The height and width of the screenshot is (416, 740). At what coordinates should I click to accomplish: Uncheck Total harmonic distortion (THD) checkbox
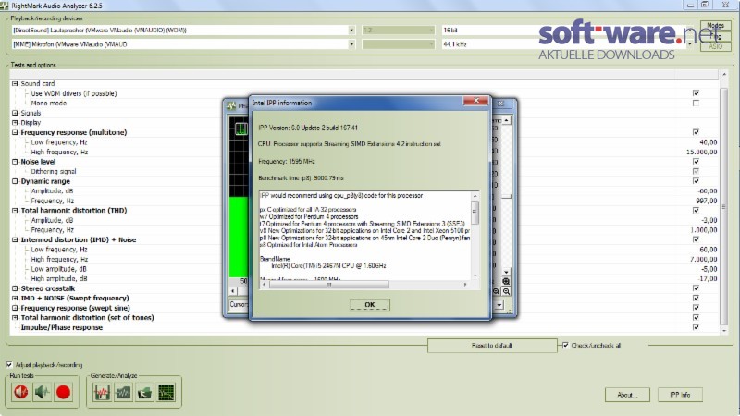coord(696,210)
